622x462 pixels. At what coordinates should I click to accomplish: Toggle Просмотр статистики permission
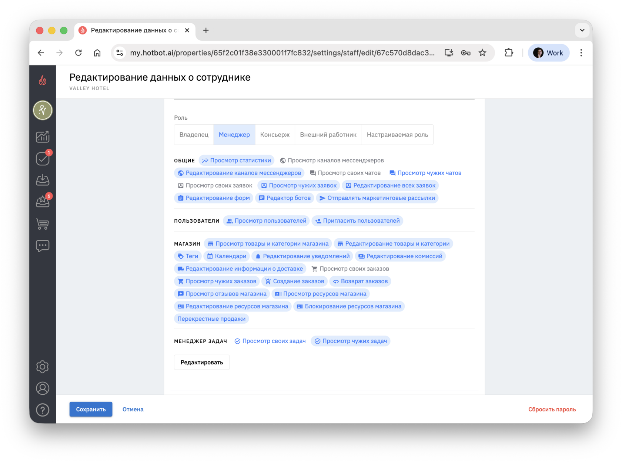pos(237,160)
